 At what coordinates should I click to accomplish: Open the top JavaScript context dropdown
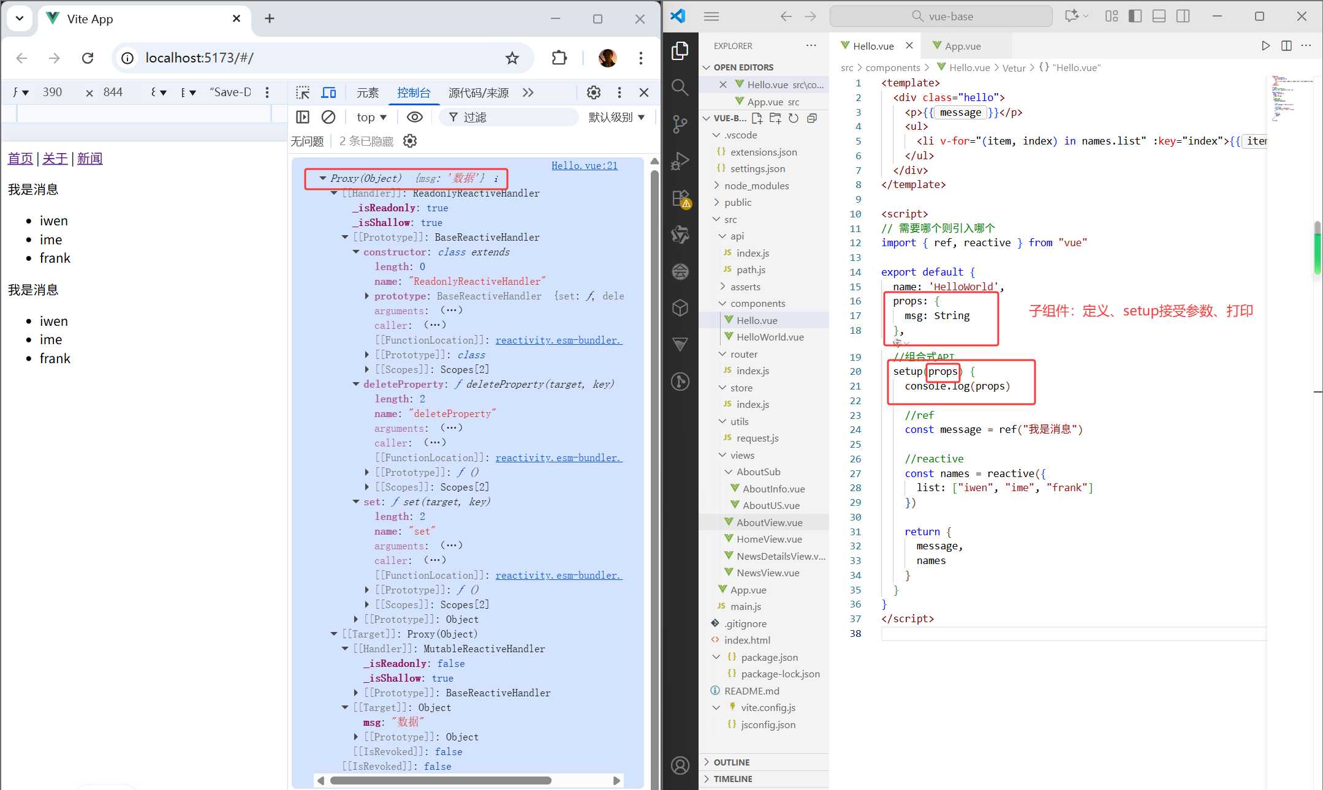[x=371, y=117]
